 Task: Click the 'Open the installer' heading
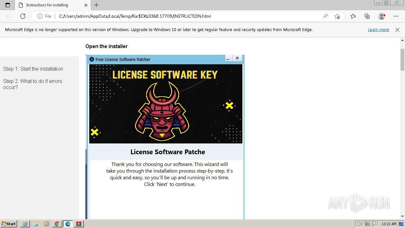106,46
